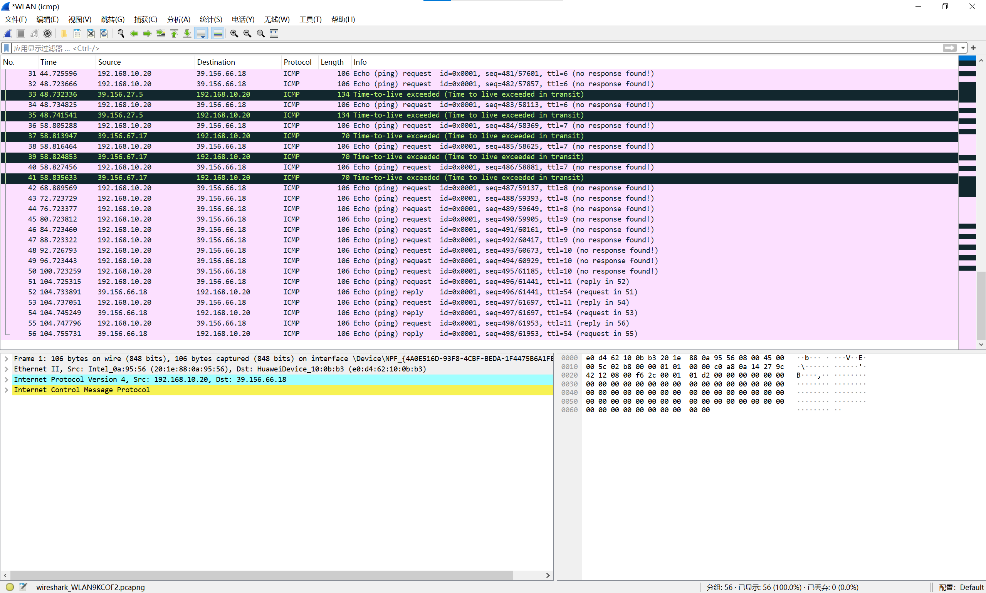Add a filter button with plus
The height and width of the screenshot is (593, 986).
[x=973, y=48]
